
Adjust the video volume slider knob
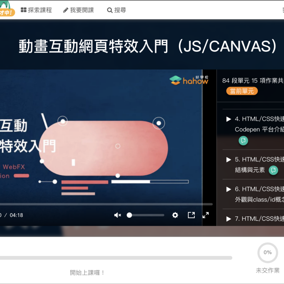coord(129,215)
